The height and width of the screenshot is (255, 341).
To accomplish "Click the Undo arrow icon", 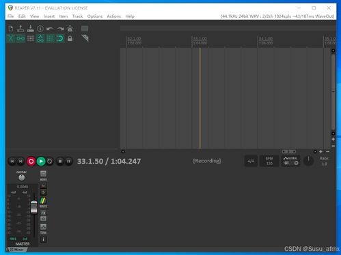I will coord(50,29).
